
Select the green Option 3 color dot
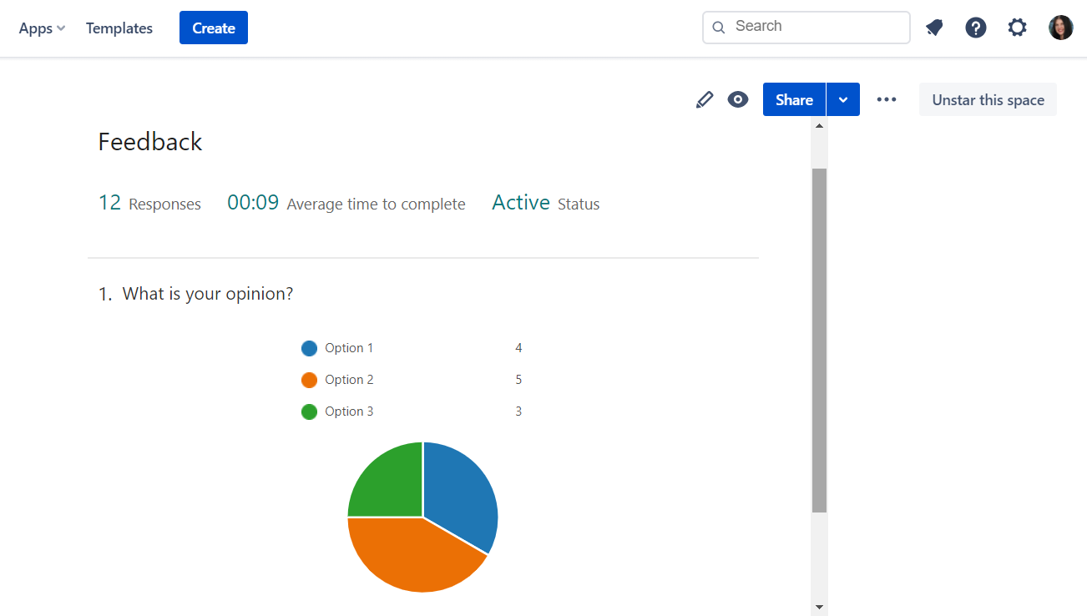[x=308, y=412]
